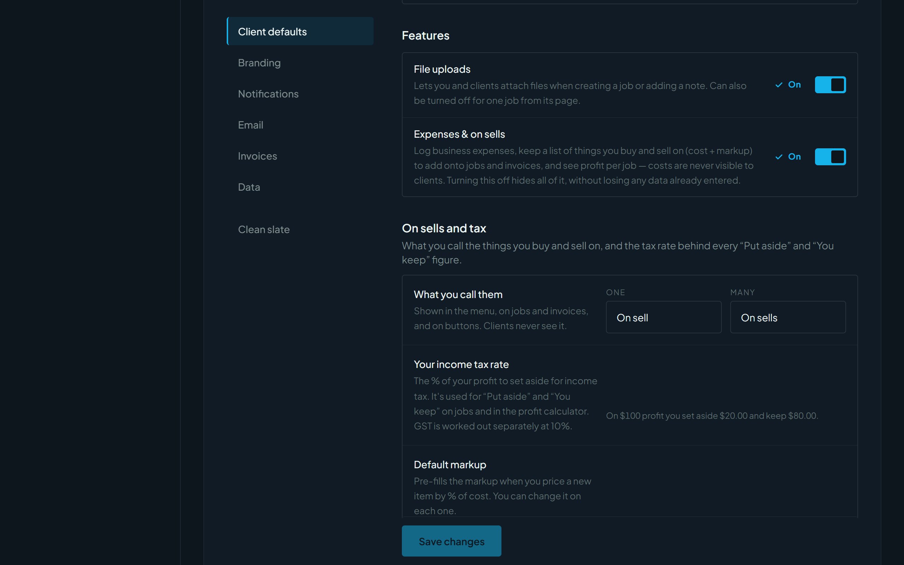This screenshot has height=565, width=904.
Task: Open the Data settings section
Action: click(300, 187)
